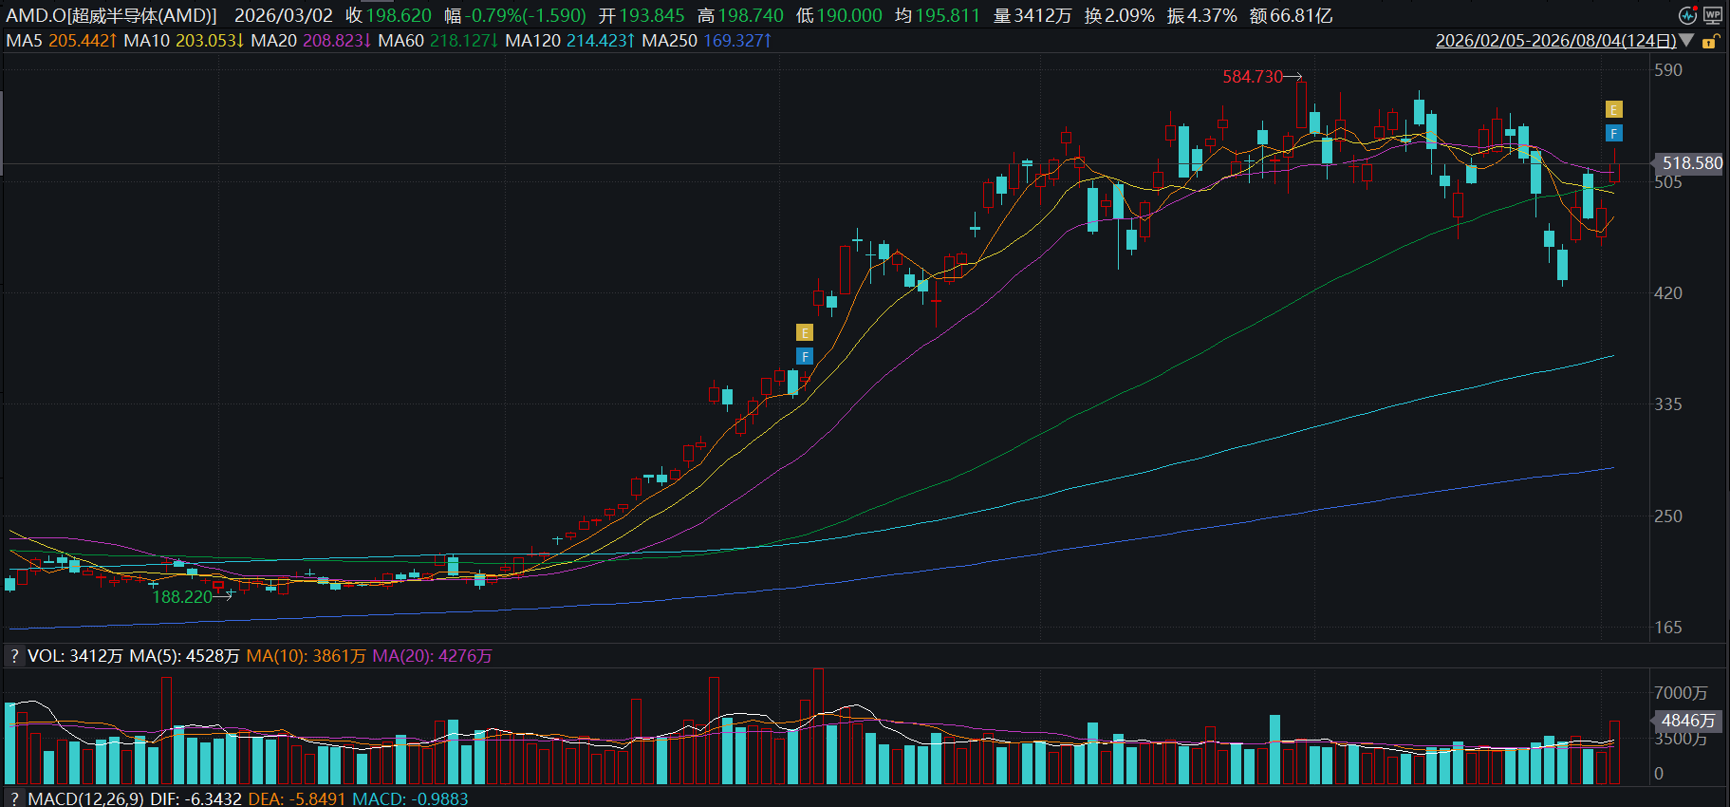Click the mid-chart blue F event marker
1730x807 pixels.
pos(804,356)
